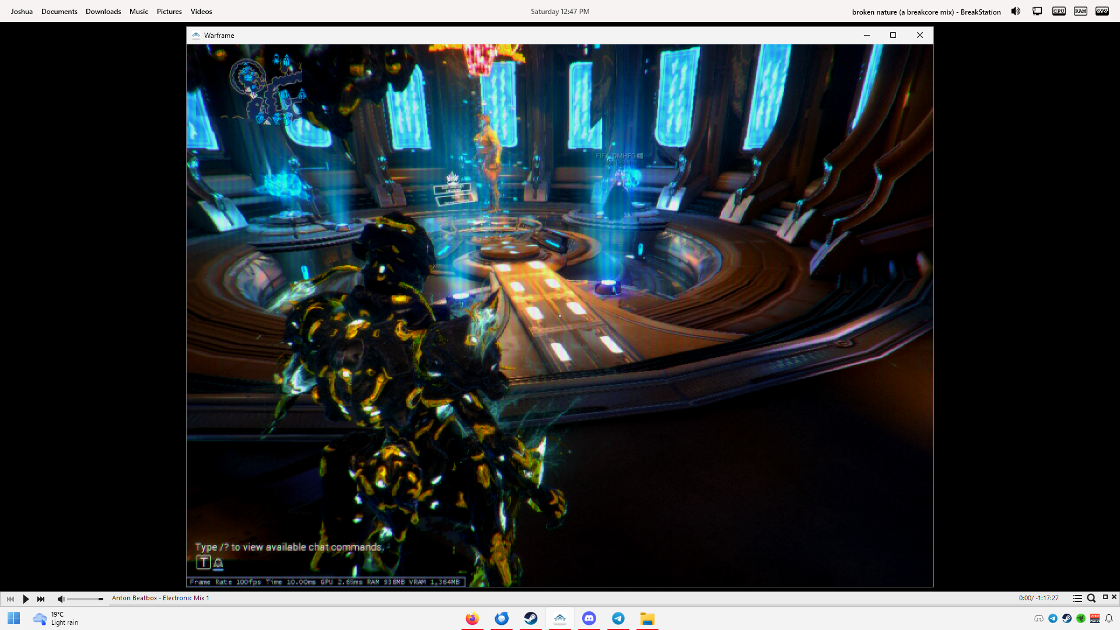Switch to Warframe in the taskbar
This screenshot has width=1120, height=630.
pos(560,618)
